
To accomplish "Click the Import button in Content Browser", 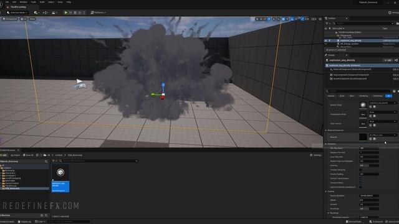I will pos(15,155).
